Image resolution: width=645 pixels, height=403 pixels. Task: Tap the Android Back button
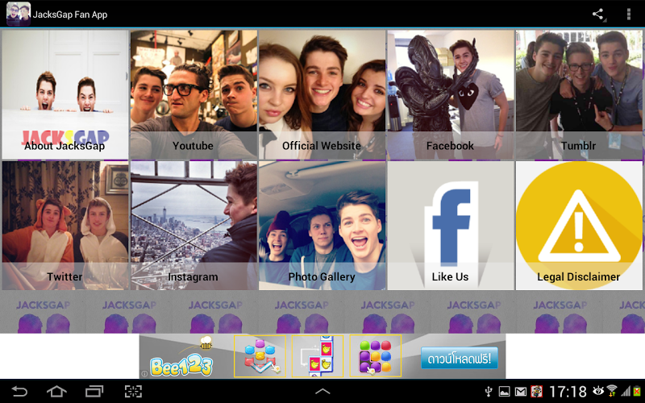[19, 391]
